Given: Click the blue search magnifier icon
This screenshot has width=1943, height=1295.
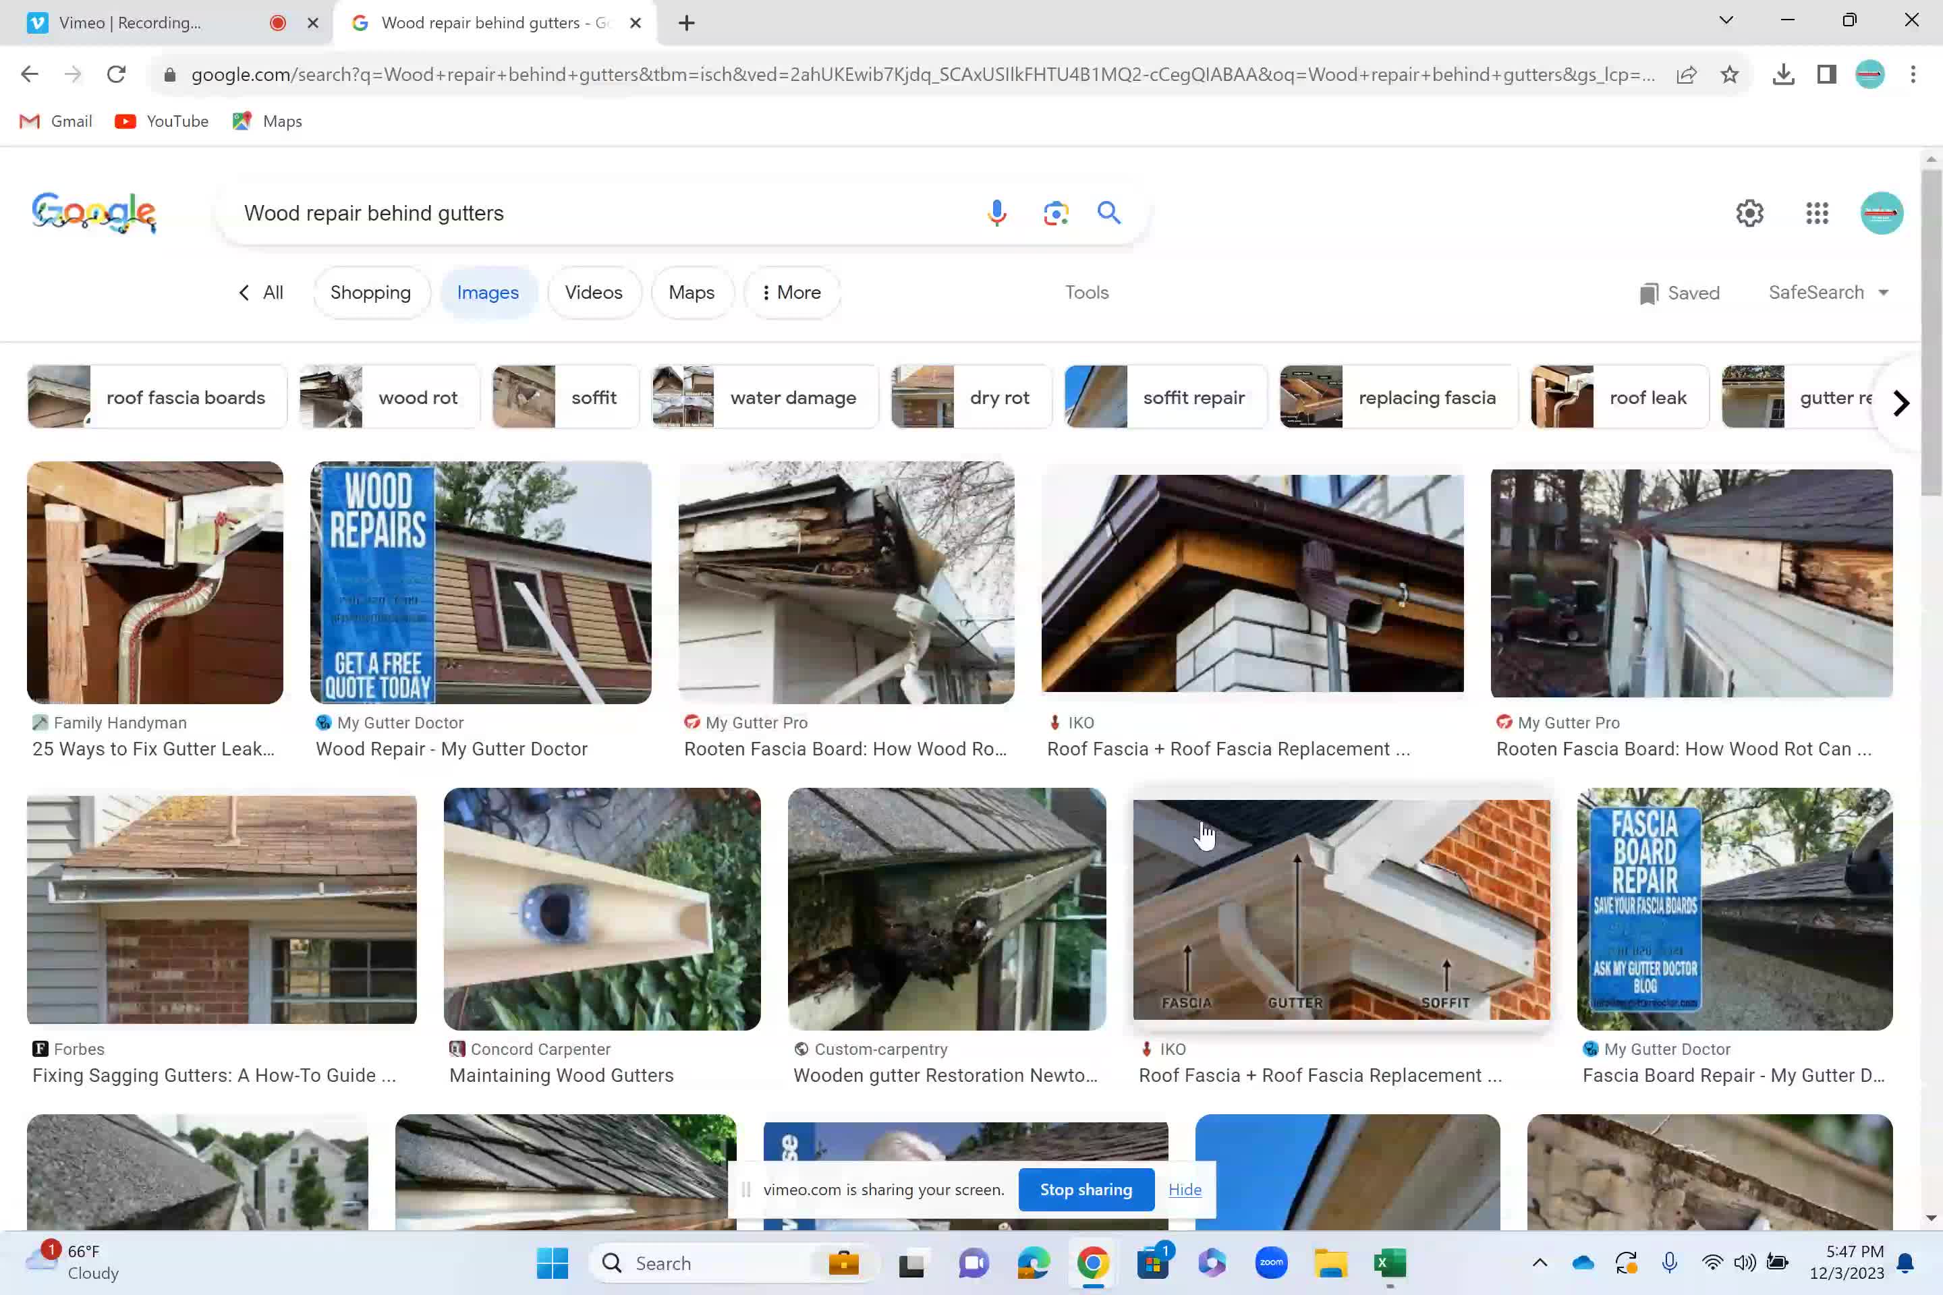Looking at the screenshot, I should [1108, 213].
